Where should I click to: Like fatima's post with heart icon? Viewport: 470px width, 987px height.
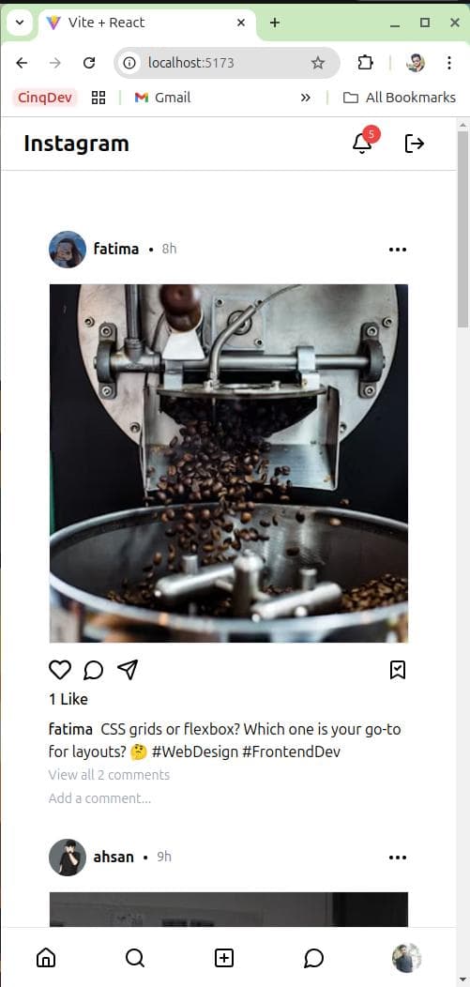tap(60, 670)
